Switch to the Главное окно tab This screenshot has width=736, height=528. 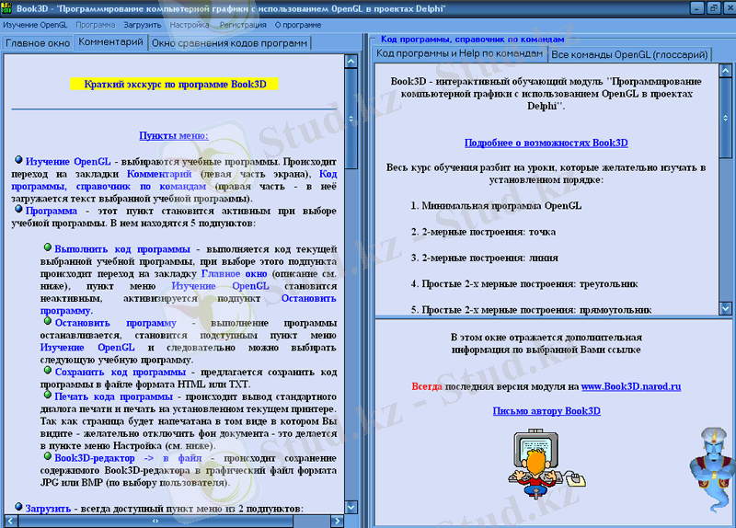click(38, 43)
